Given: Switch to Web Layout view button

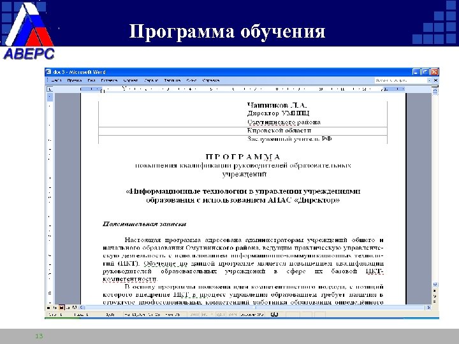Looking at the screenshot, I should [55, 308].
